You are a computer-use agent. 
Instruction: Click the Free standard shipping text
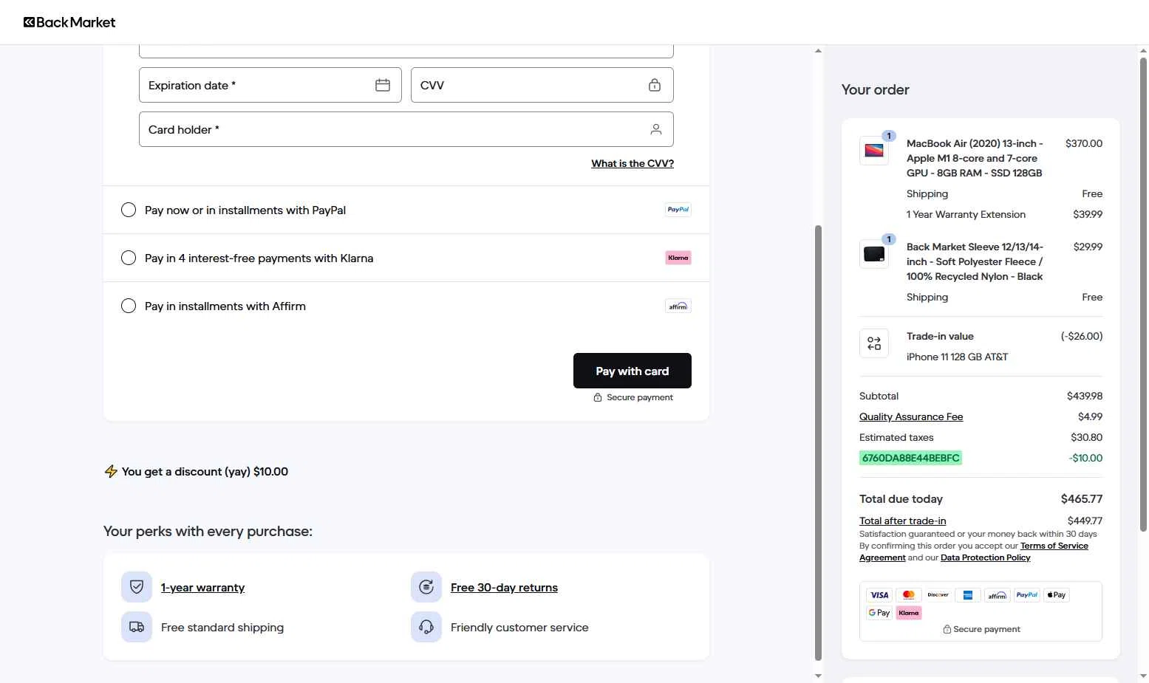click(222, 627)
